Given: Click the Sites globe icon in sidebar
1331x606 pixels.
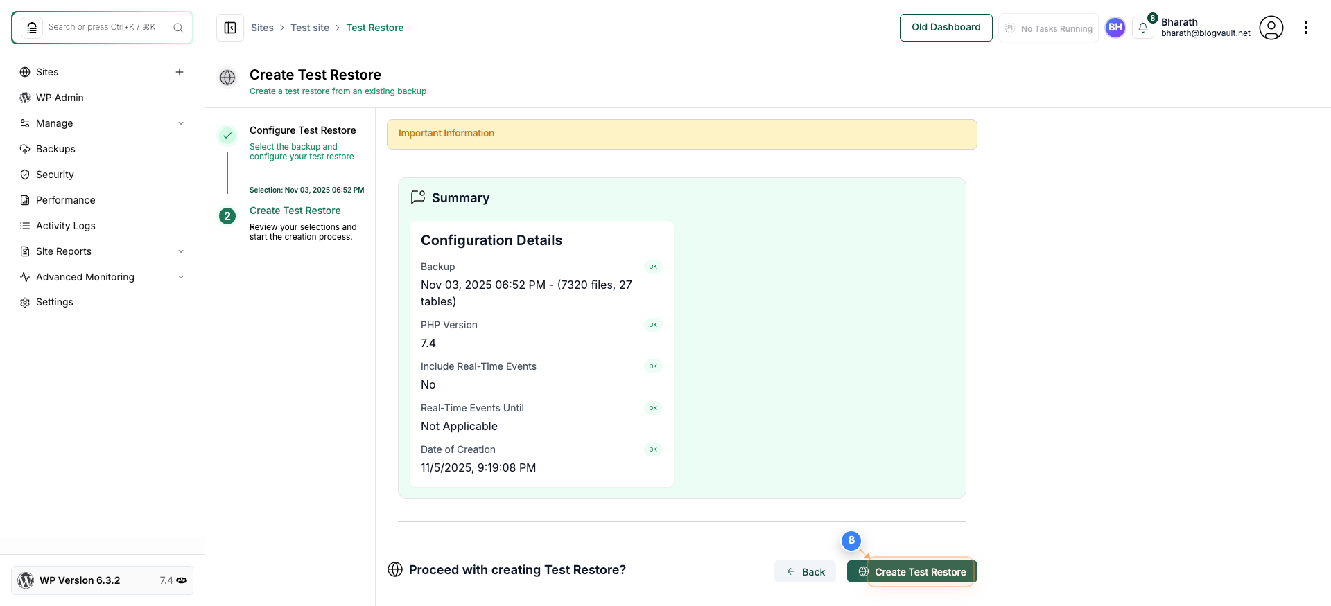Looking at the screenshot, I should tap(25, 72).
